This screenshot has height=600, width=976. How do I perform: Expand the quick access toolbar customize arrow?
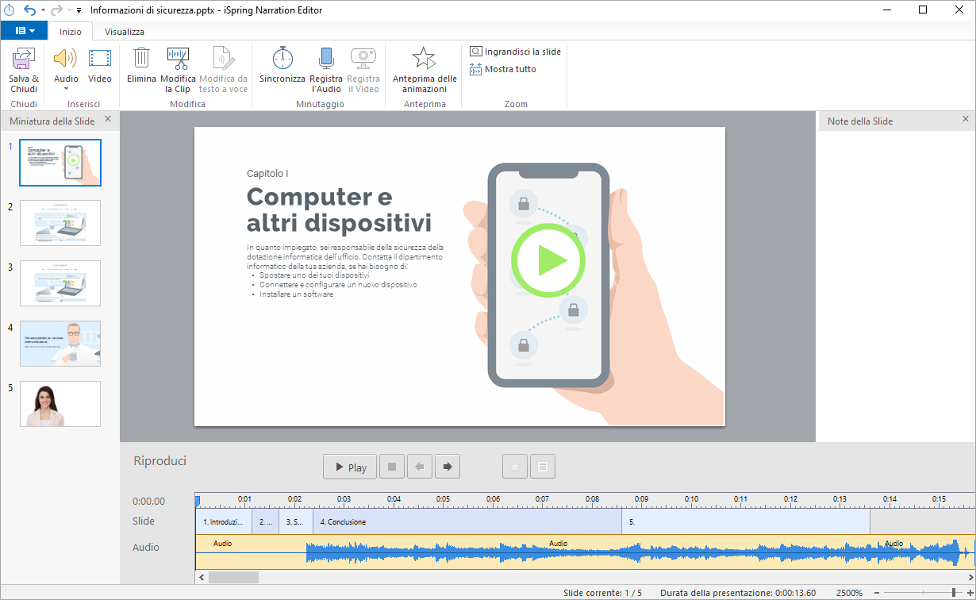click(79, 10)
